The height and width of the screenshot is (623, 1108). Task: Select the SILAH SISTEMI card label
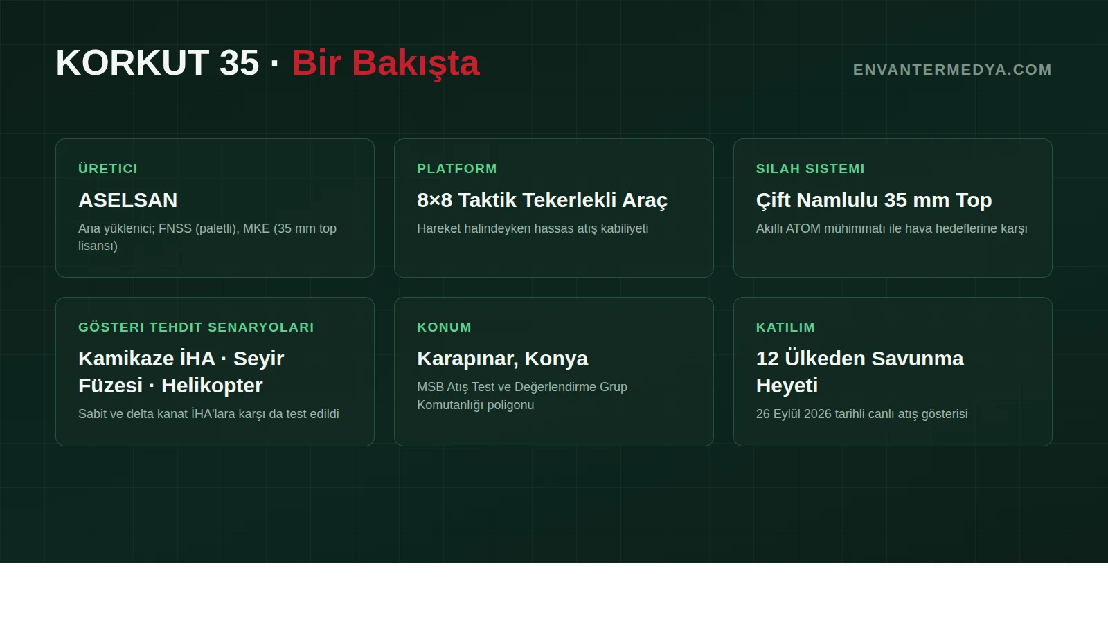[x=810, y=169]
